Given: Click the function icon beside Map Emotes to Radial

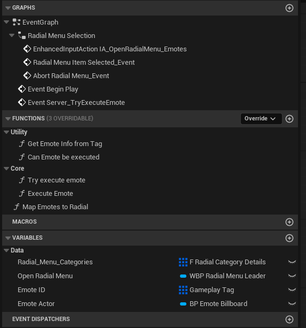Looking at the screenshot, I should pyautogui.click(x=17, y=207).
